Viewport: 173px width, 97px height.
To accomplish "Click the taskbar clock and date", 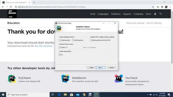I will point(162,95).
